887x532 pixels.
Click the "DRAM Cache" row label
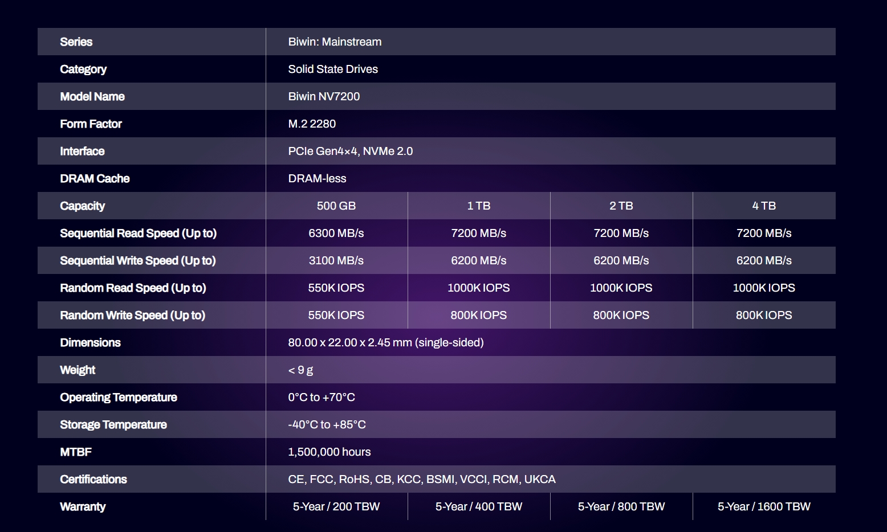(95, 178)
